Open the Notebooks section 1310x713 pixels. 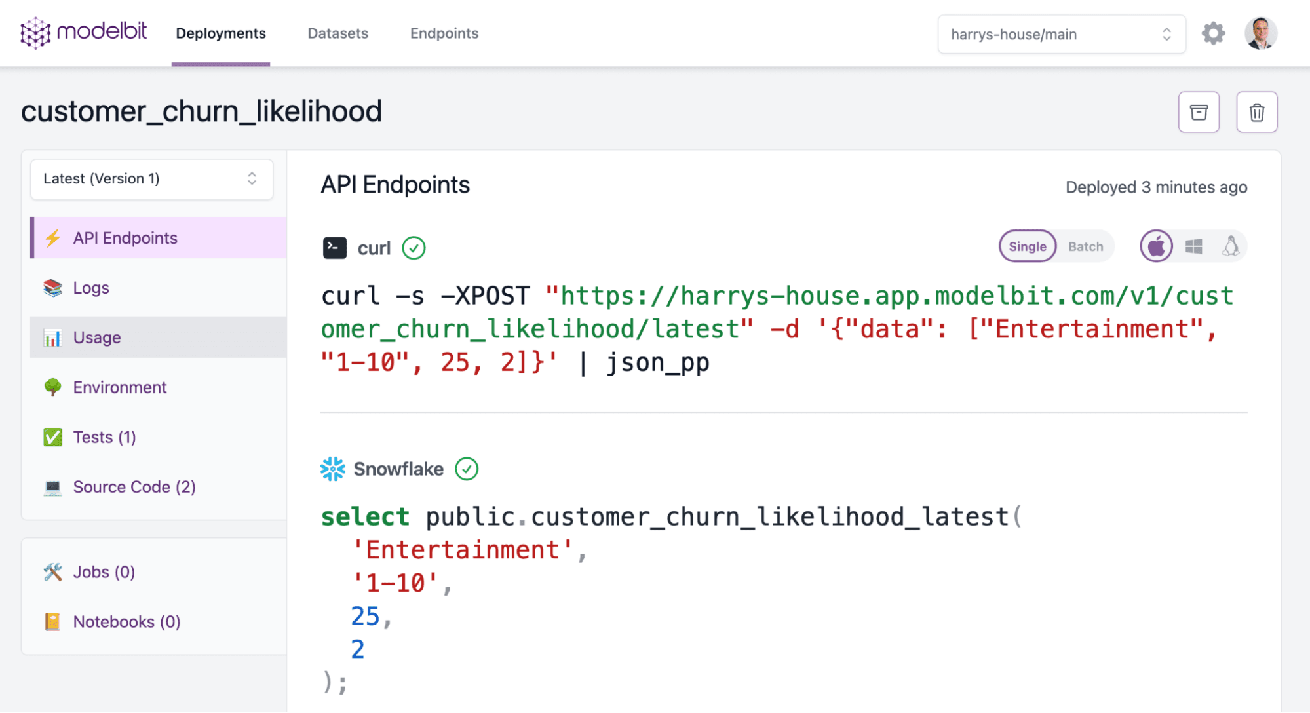click(x=126, y=621)
